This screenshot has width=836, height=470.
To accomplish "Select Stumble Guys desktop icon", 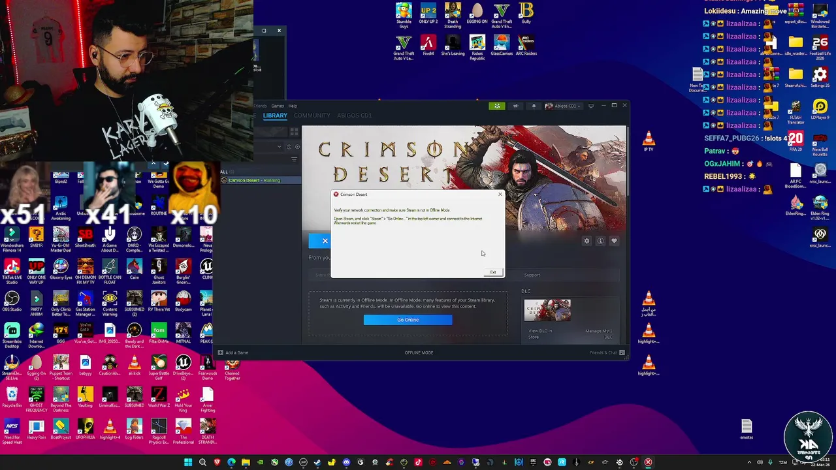I will pyautogui.click(x=404, y=16).
